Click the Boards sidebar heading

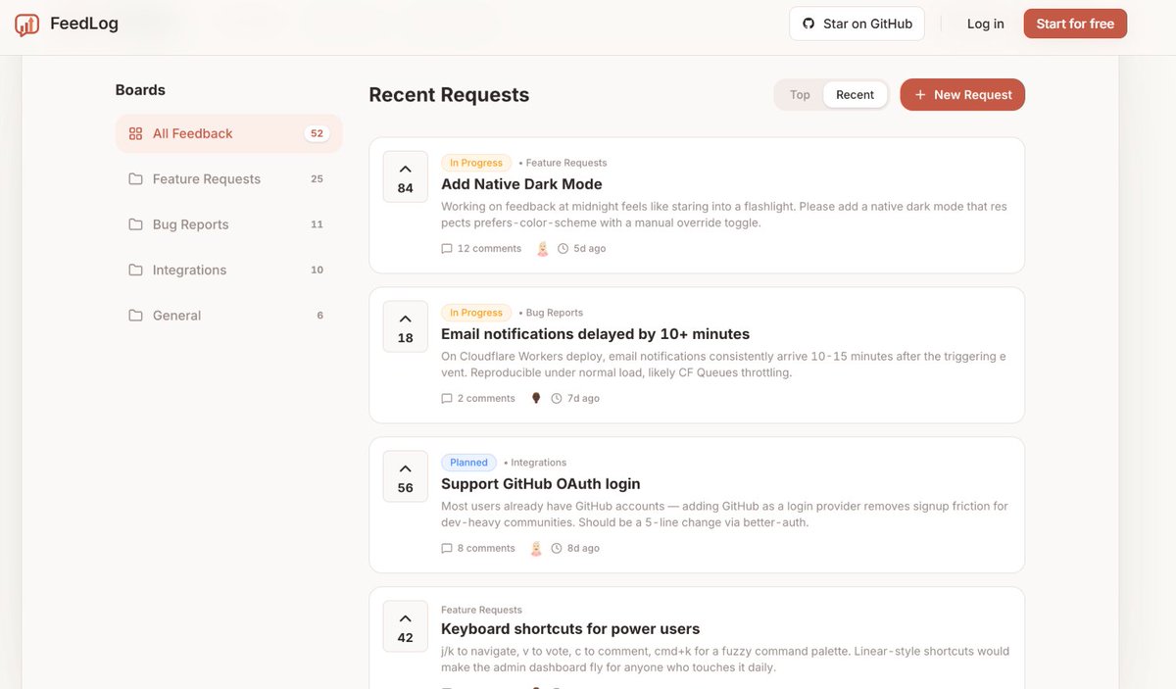(140, 90)
